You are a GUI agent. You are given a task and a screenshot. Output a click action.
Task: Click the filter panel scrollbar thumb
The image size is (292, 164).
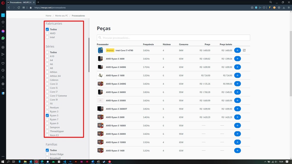coord(89,55)
